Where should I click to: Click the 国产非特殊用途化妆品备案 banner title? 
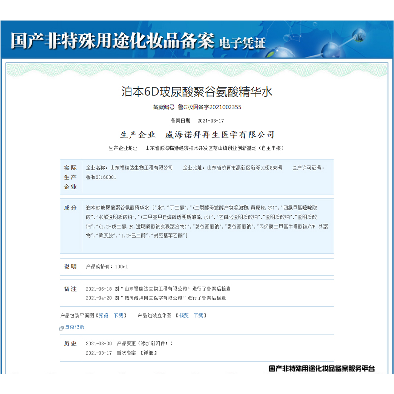[x=112, y=41]
